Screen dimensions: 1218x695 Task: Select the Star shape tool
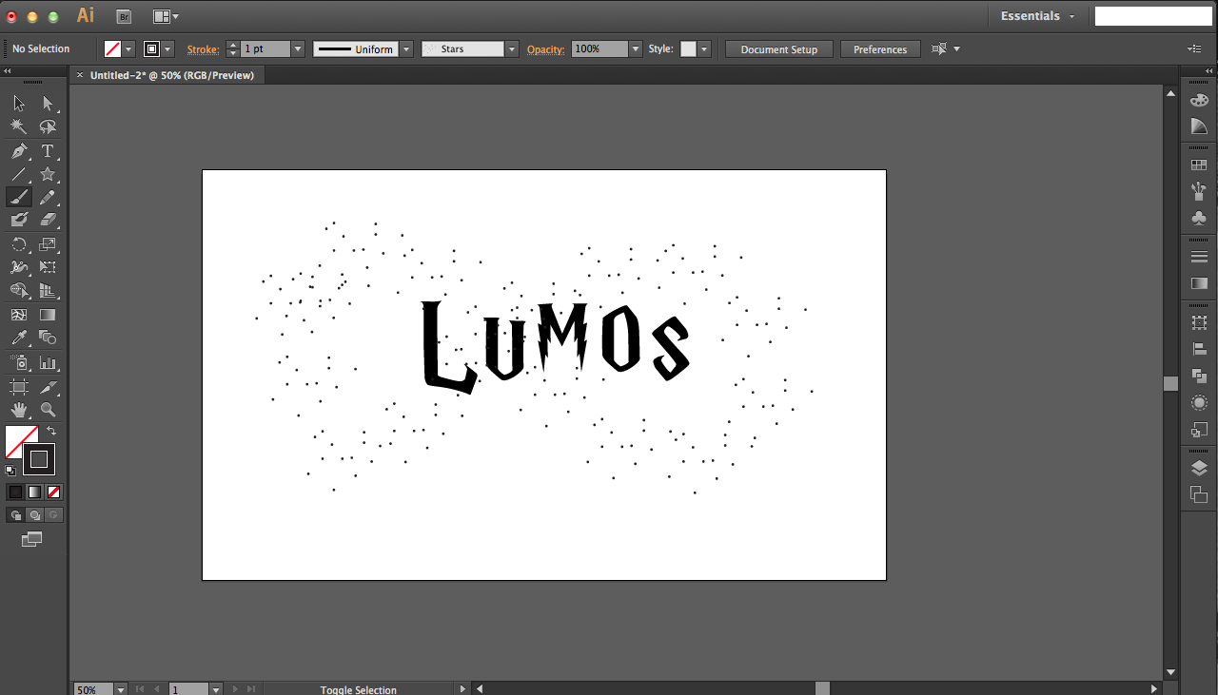(x=48, y=174)
